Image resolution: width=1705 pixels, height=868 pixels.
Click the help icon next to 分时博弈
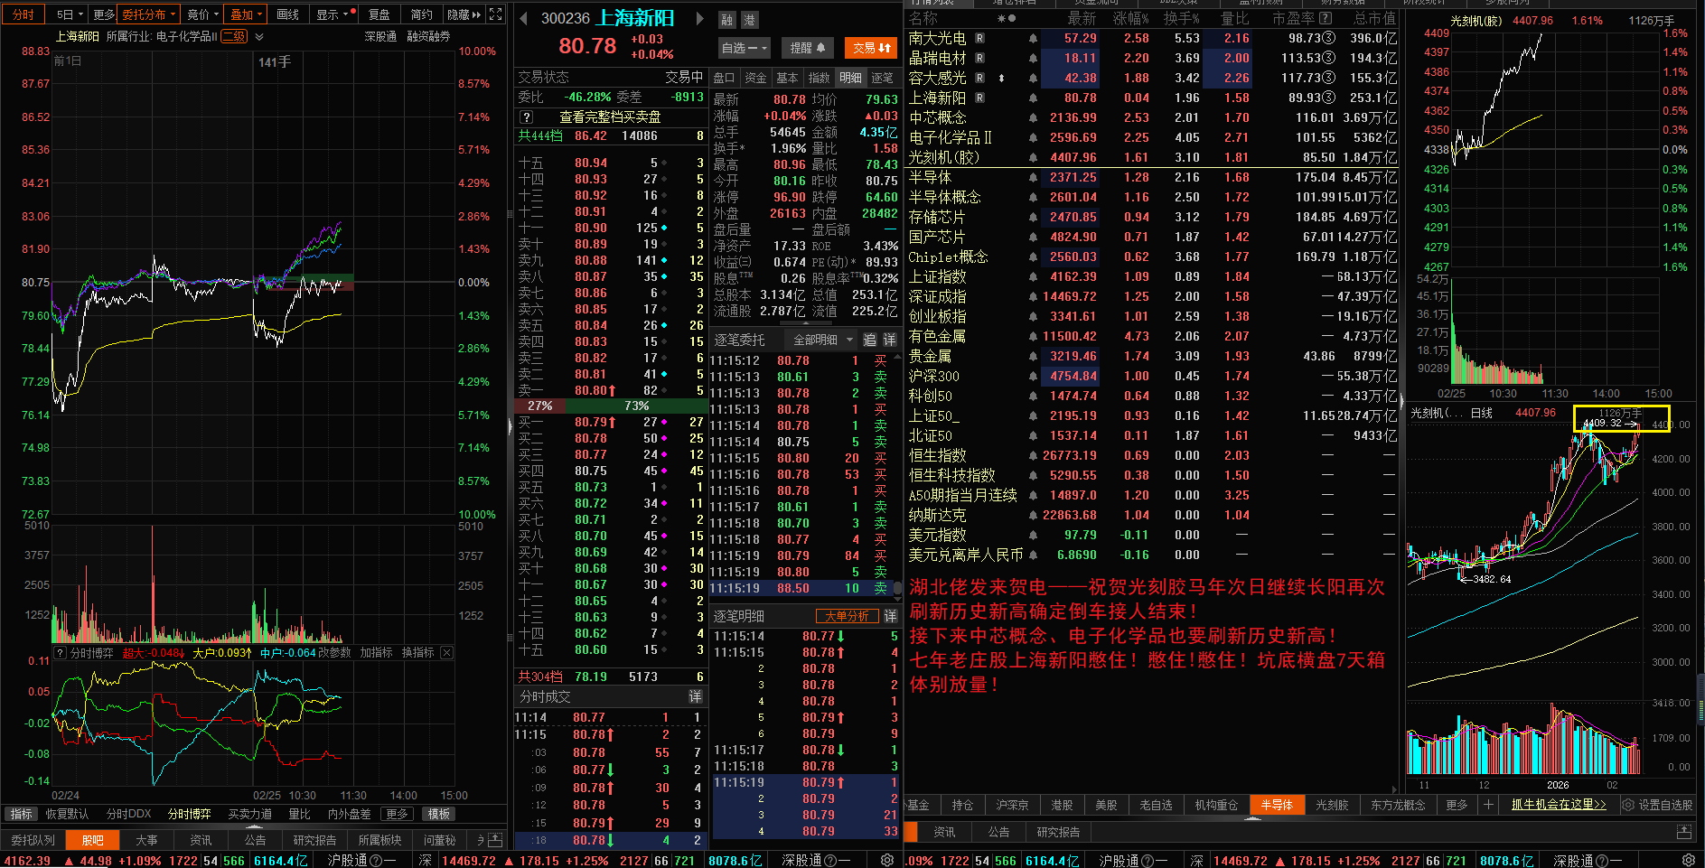[x=60, y=652]
